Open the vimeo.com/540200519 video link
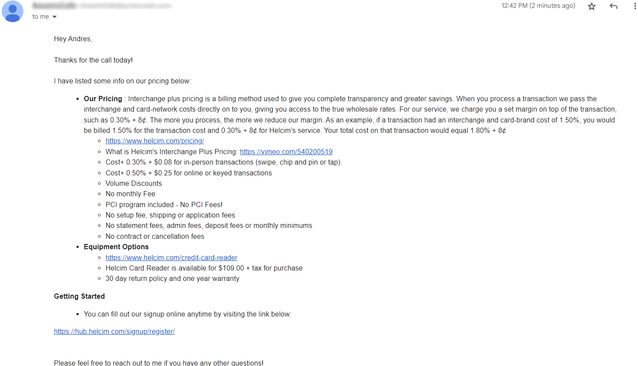 pos(286,152)
